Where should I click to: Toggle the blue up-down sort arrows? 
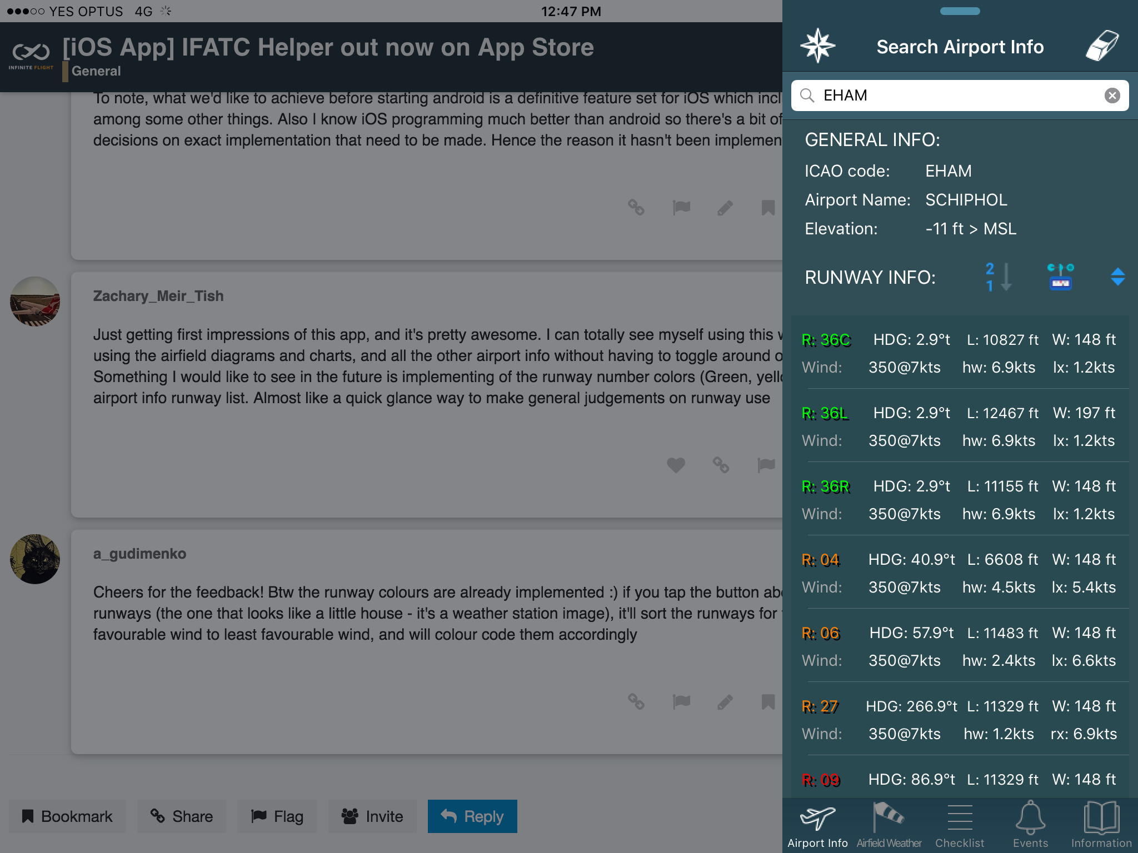[x=1117, y=277]
